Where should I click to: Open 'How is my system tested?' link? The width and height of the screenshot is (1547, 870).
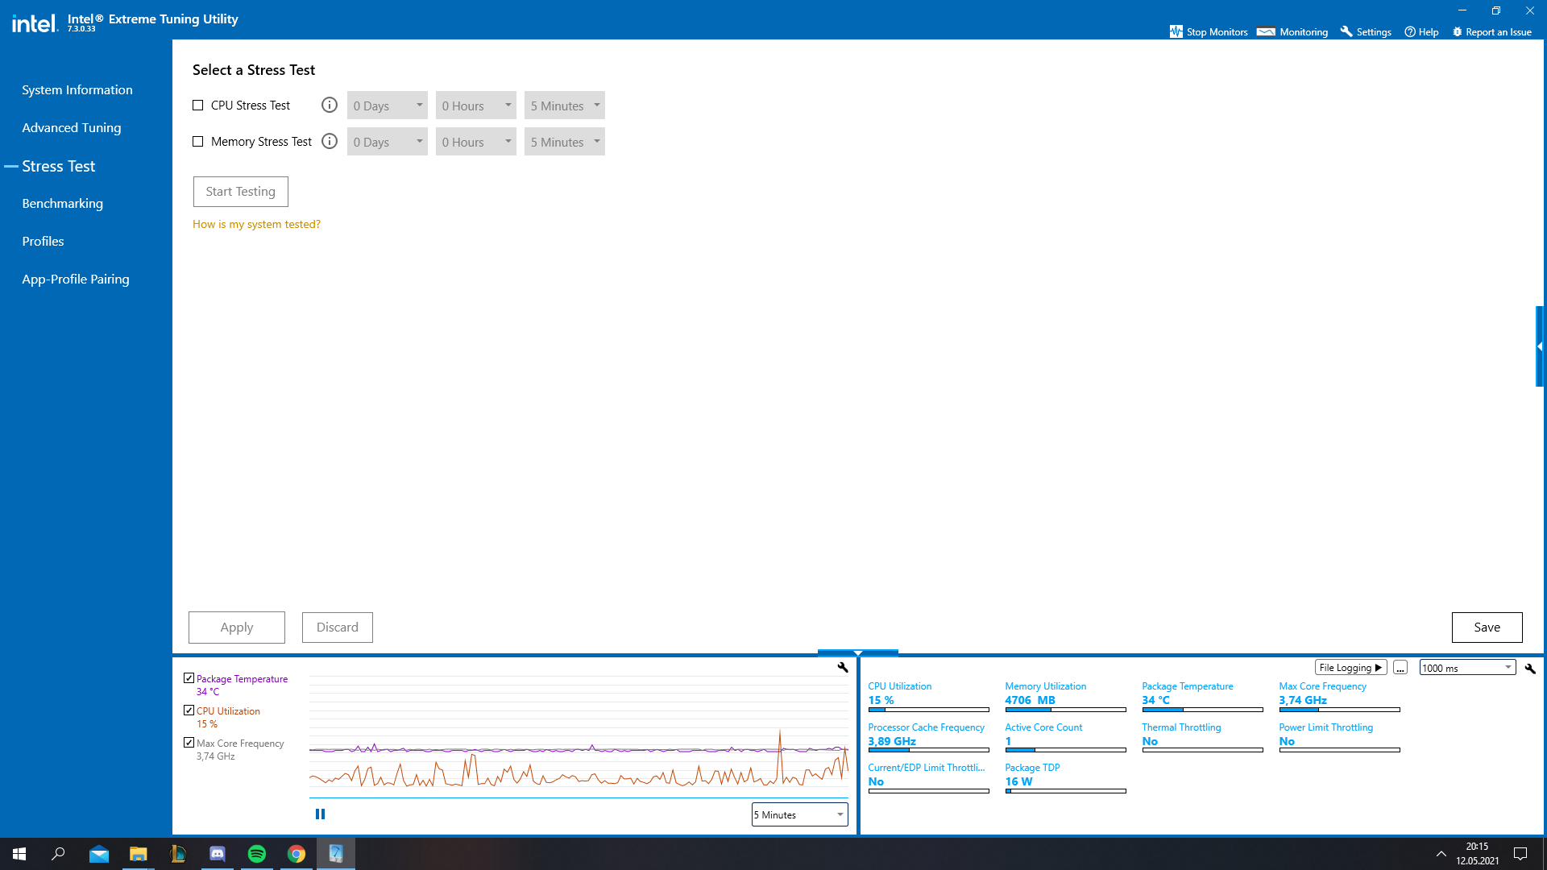pyautogui.click(x=256, y=224)
